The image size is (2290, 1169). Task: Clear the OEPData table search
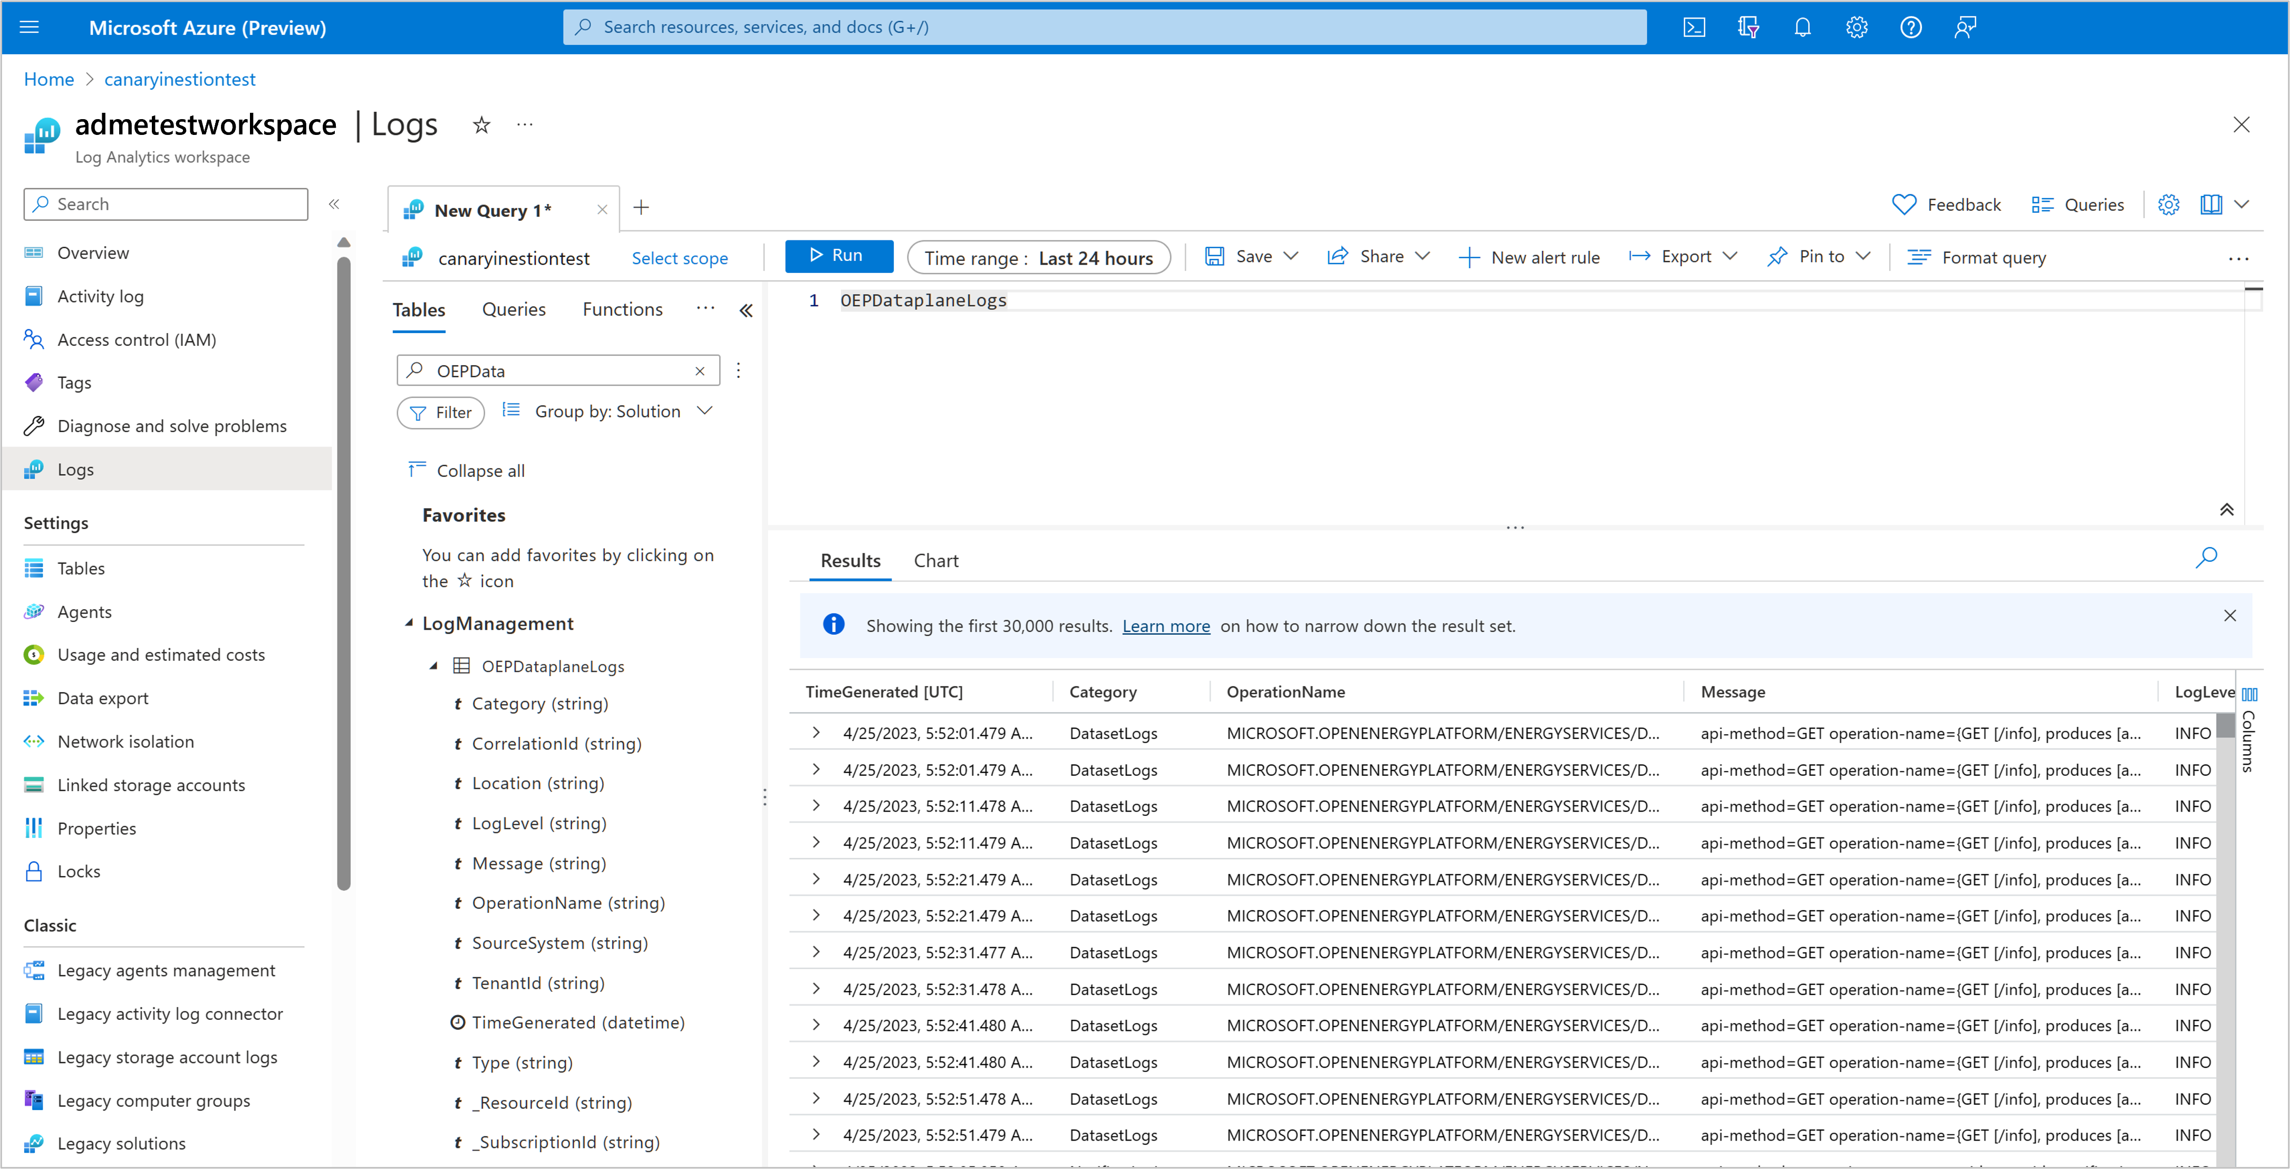700,371
